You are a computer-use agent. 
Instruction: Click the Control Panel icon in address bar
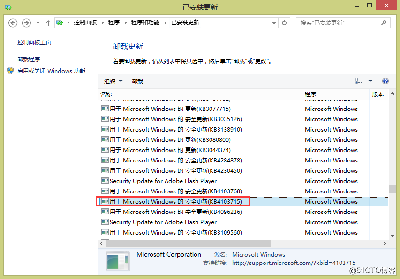point(60,23)
